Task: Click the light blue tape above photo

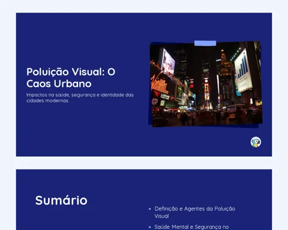Action: 205,43
